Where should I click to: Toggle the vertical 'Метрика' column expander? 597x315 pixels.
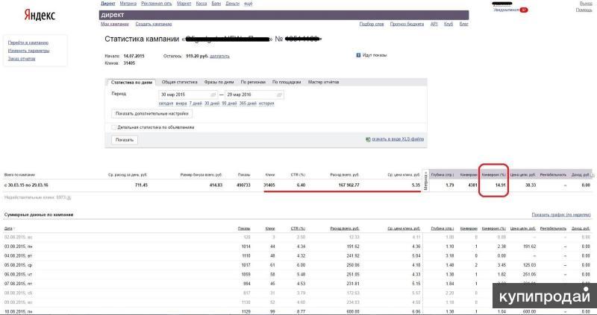(426, 184)
